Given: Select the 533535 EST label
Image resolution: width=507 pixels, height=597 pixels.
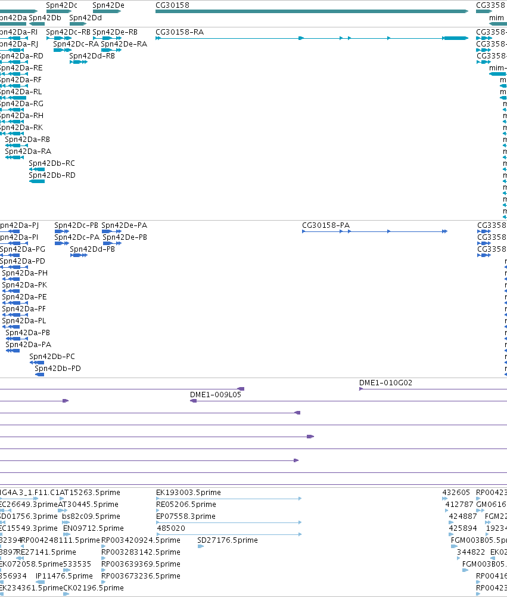Looking at the screenshot, I should click(x=77, y=564).
